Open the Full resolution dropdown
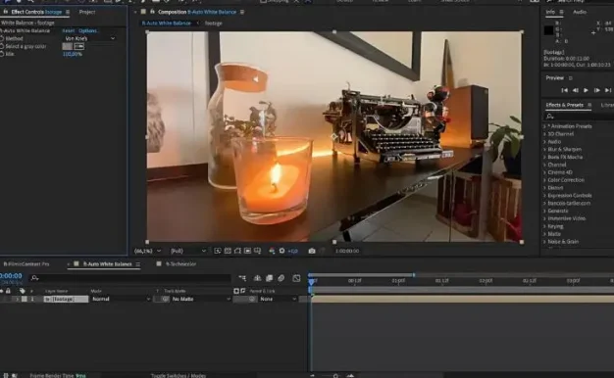This screenshot has width=614, height=378. tap(188, 251)
